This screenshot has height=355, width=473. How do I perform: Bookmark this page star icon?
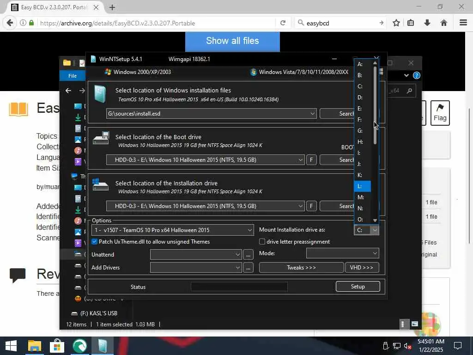coord(396,23)
